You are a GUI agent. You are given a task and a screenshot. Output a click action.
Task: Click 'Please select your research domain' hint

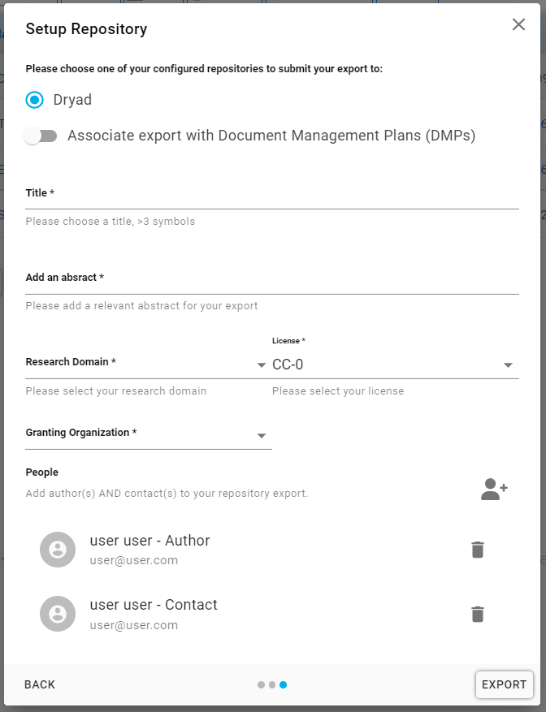click(116, 391)
